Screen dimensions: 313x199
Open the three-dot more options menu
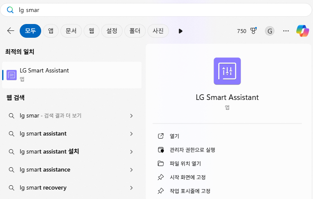tap(286, 31)
